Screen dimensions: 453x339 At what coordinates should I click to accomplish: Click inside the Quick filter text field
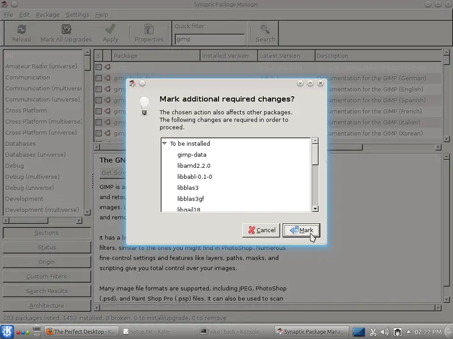210,39
